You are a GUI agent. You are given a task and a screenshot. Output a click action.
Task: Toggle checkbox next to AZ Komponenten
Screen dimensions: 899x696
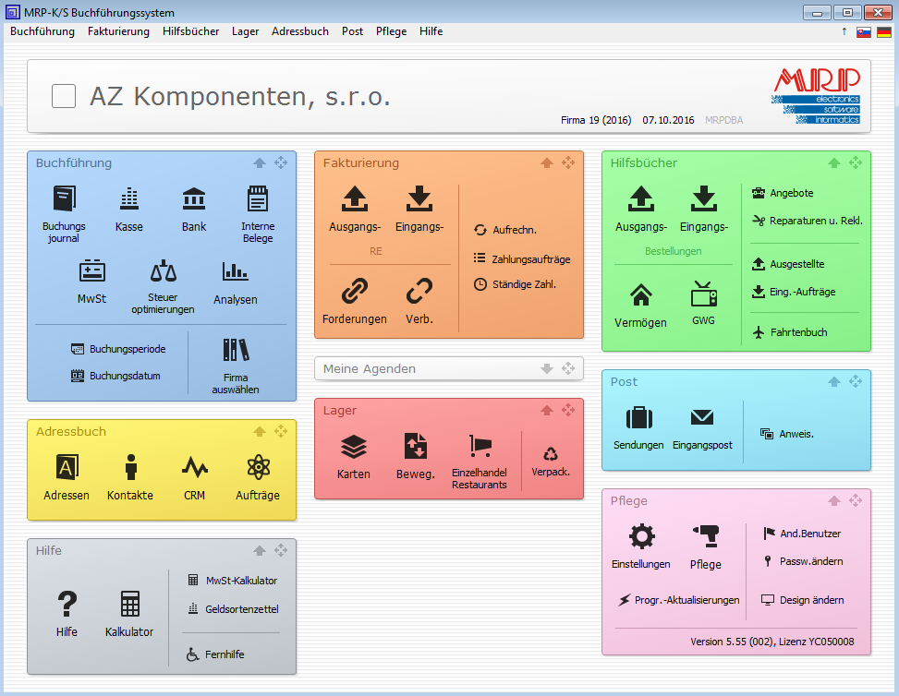point(64,96)
